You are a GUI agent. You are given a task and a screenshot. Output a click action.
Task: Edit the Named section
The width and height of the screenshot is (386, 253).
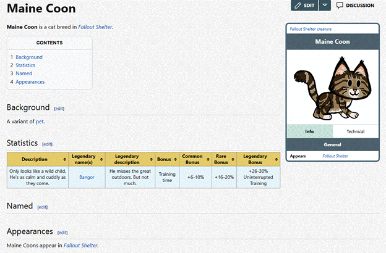[42, 207]
